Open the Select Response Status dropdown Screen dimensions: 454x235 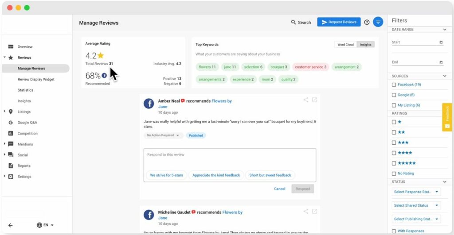[416, 192]
